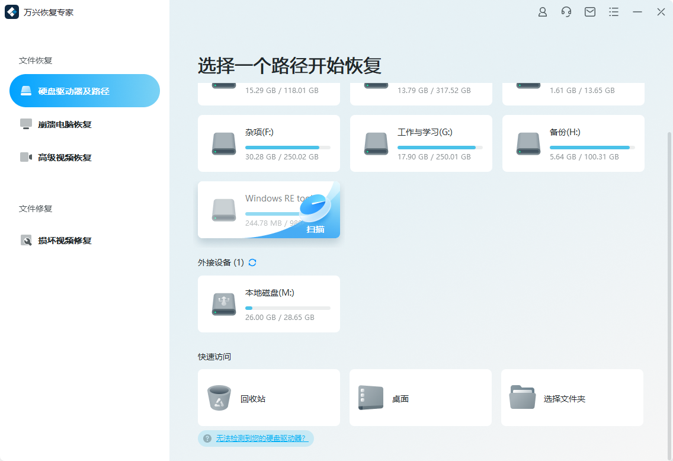673x461 pixels.
Task: Select the 杂项(F:) drive card
Action: 268,143
